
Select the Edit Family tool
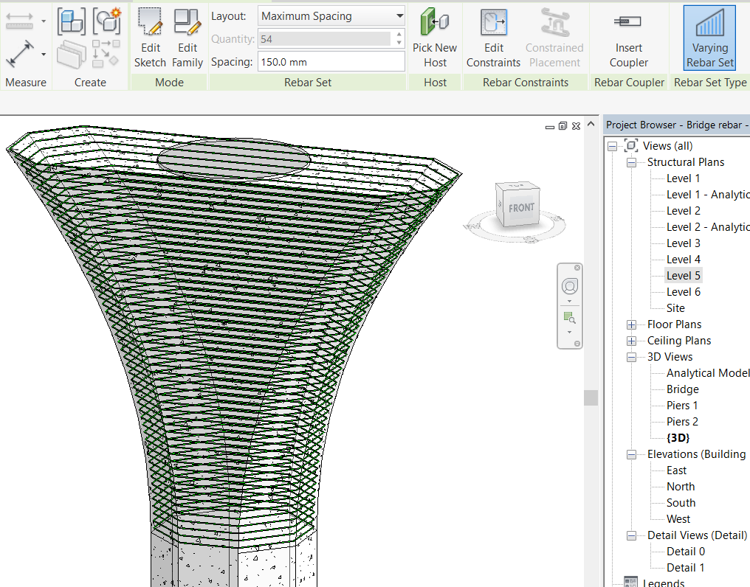click(187, 37)
